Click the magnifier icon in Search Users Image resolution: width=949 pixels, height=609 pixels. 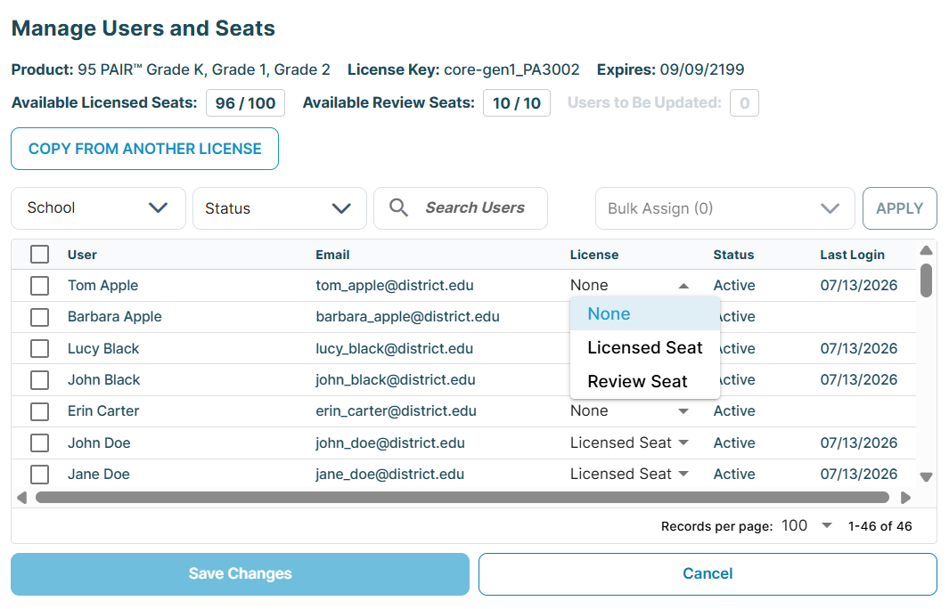coord(398,207)
